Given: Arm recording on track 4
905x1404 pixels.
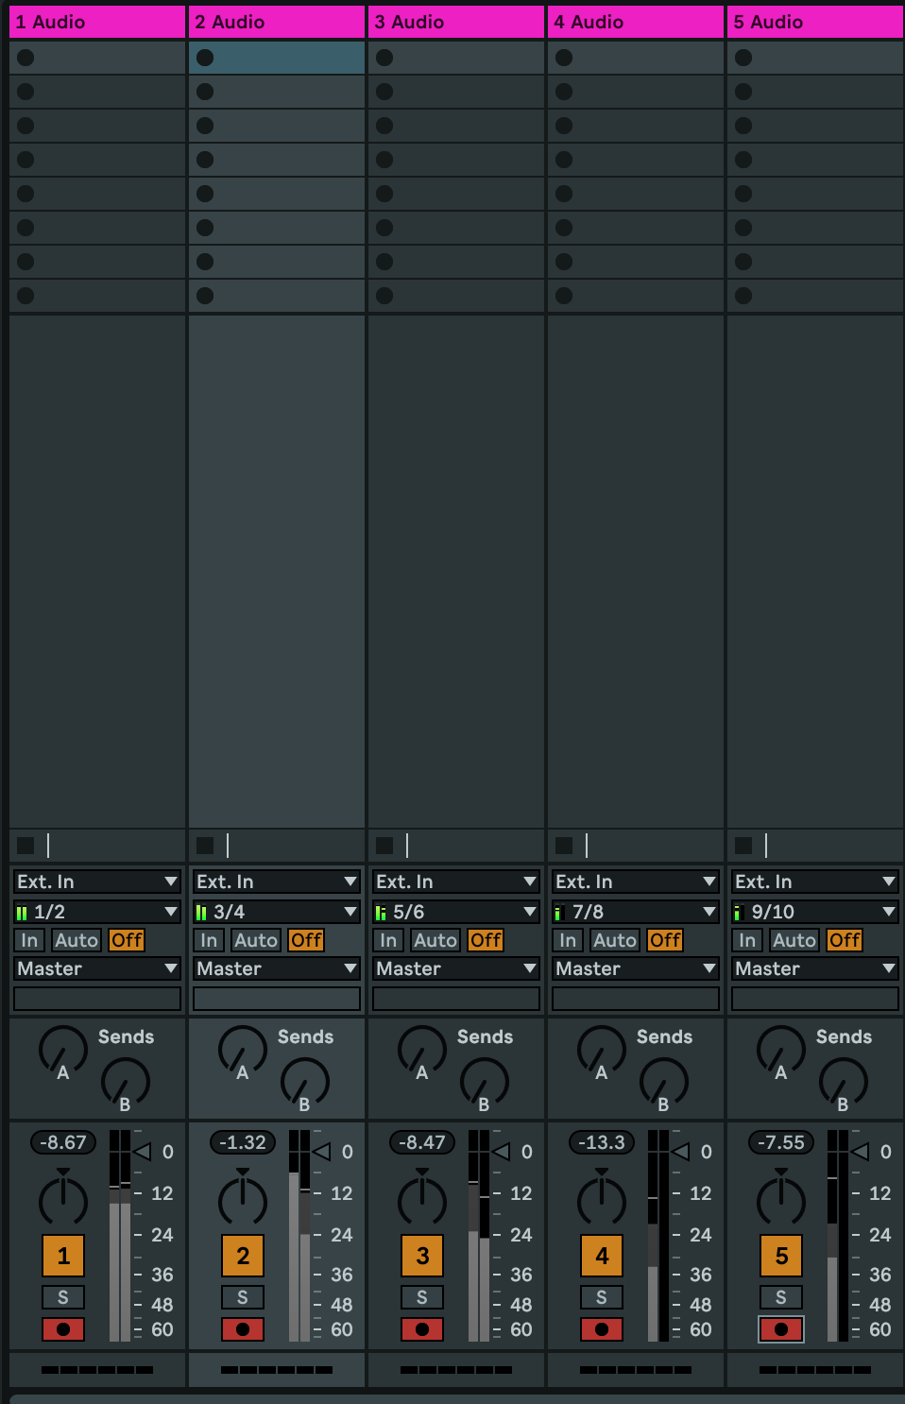Looking at the screenshot, I should [x=602, y=1329].
